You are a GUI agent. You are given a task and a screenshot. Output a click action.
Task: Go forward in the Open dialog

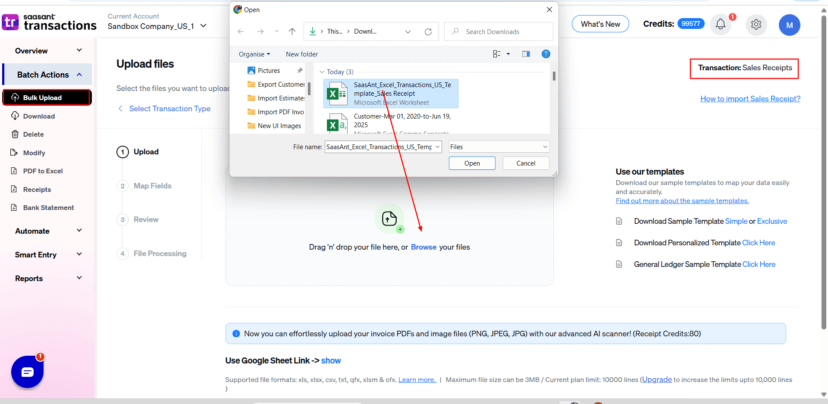coord(260,31)
